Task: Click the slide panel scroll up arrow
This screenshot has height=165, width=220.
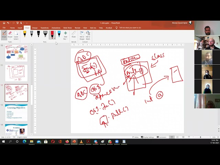Action: 32,44
